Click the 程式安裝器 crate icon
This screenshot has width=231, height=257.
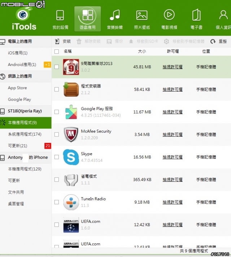pyautogui.click(x=71, y=89)
